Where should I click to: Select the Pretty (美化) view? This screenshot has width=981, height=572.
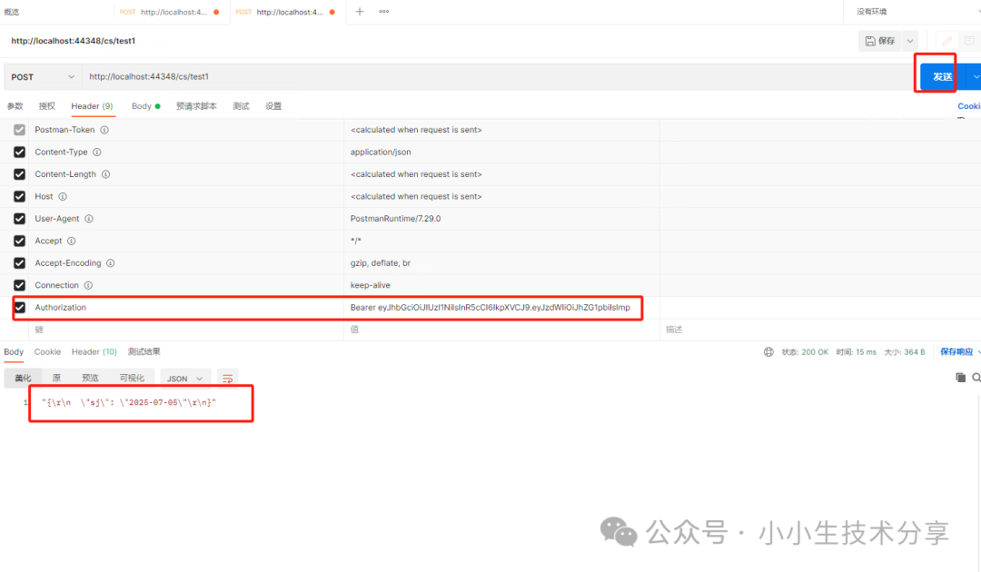(x=23, y=379)
